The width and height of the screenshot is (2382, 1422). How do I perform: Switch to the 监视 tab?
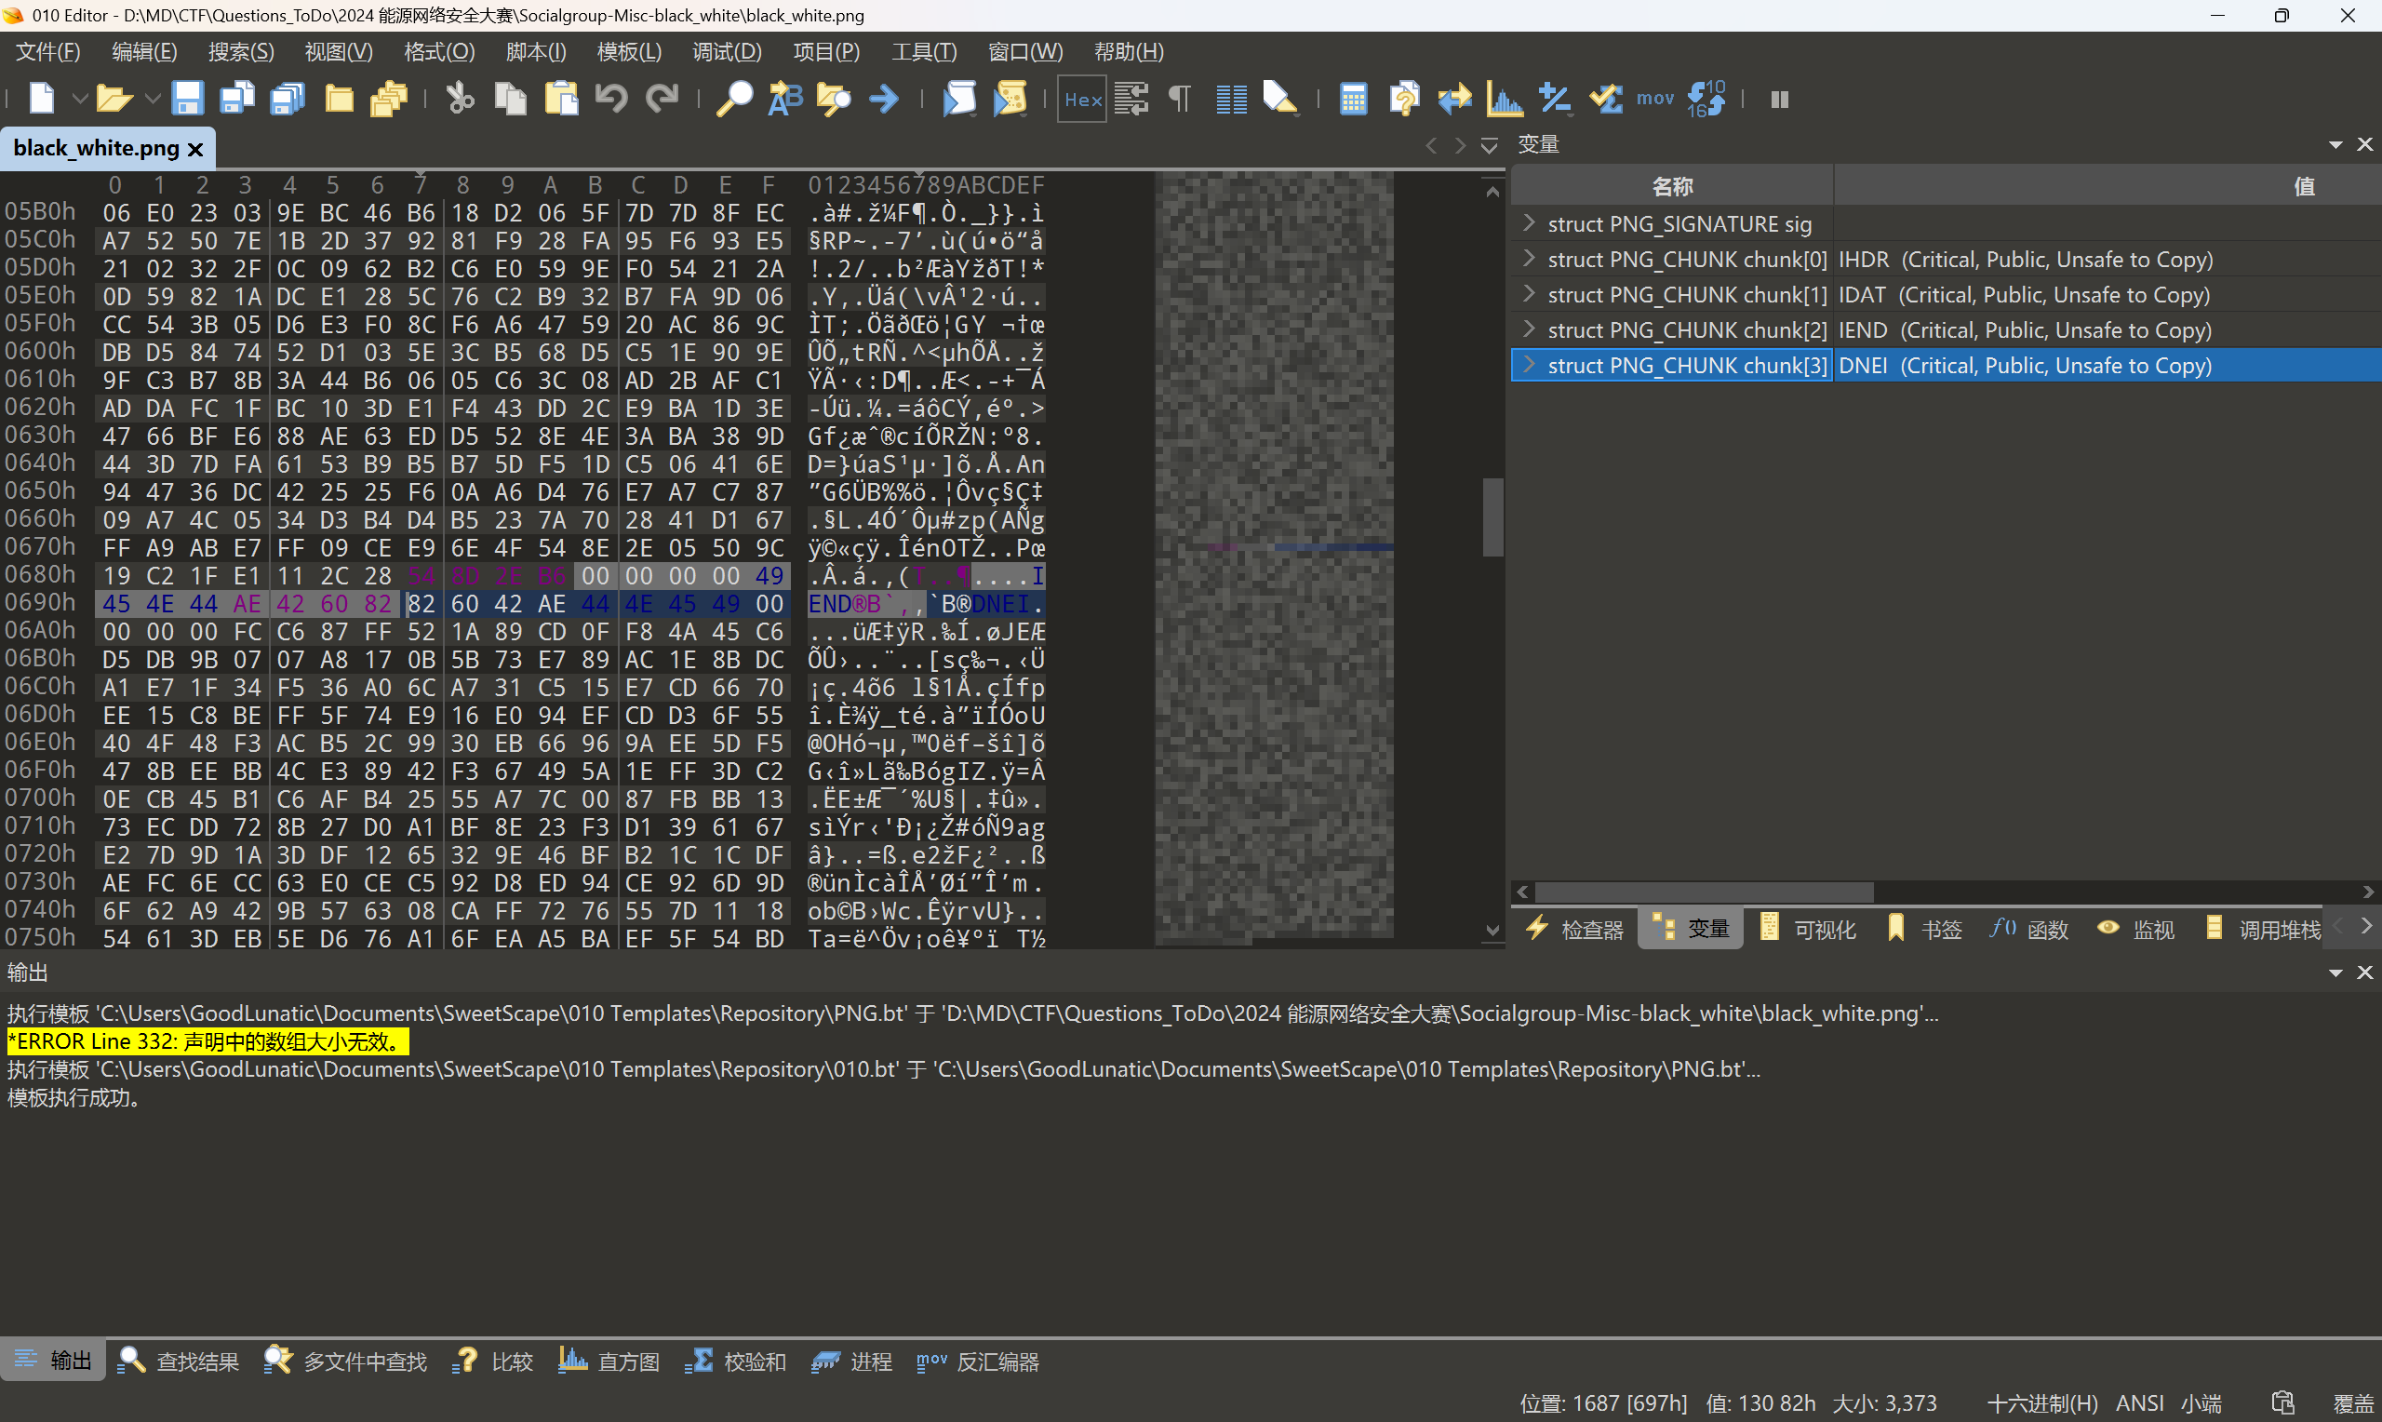click(x=2135, y=930)
